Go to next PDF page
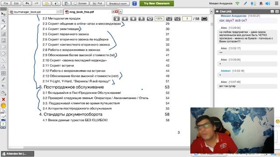This screenshot has height=157, width=280. [x=133, y=19]
